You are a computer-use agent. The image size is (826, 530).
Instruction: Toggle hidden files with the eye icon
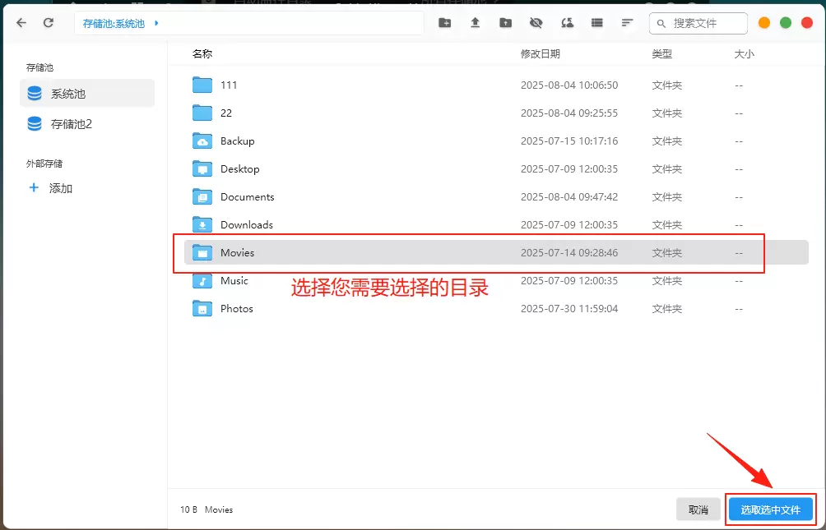pyautogui.click(x=536, y=23)
